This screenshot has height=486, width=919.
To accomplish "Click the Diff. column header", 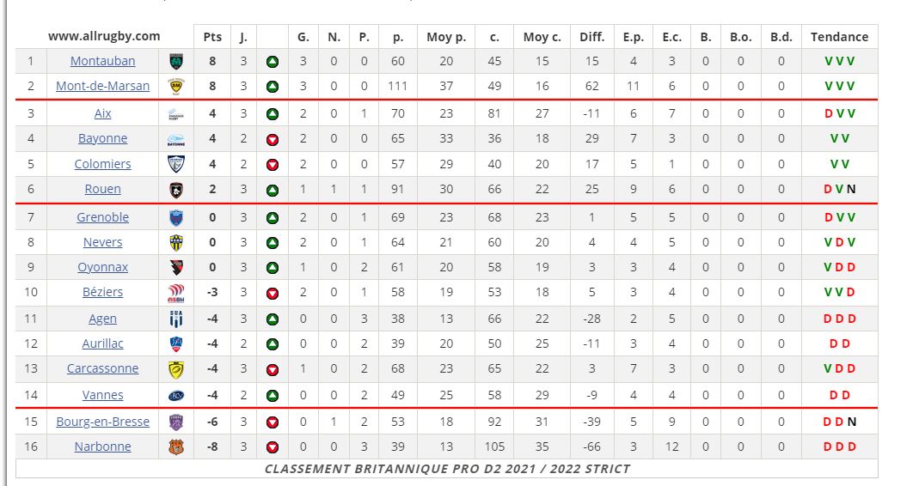I will pos(592,37).
